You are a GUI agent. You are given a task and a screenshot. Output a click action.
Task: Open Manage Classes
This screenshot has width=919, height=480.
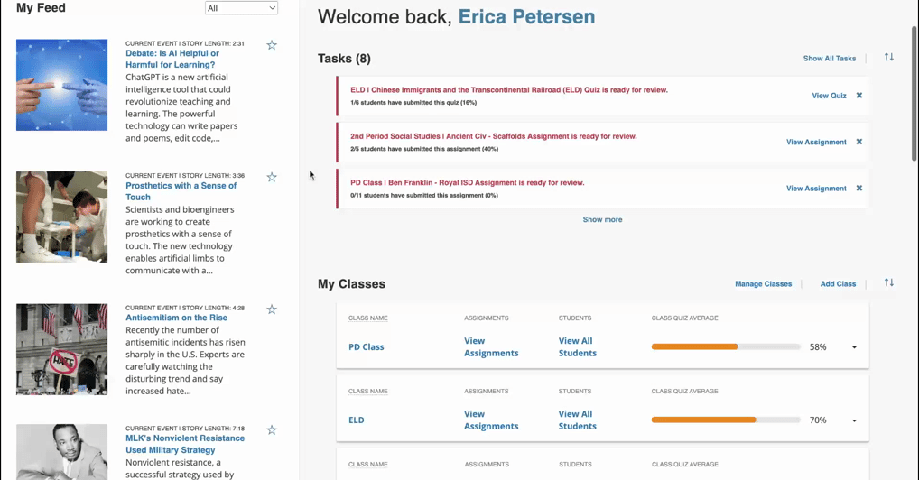pyautogui.click(x=763, y=283)
